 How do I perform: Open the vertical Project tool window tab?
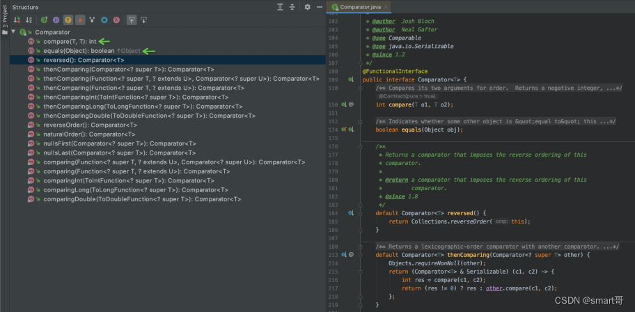pyautogui.click(x=5, y=16)
